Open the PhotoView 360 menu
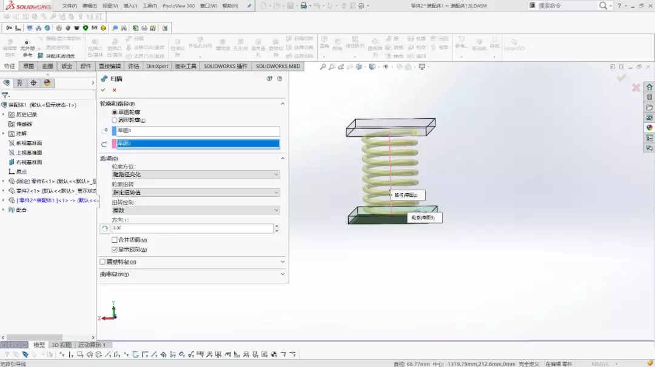Viewport: 655px width, 367px height. (x=178, y=6)
